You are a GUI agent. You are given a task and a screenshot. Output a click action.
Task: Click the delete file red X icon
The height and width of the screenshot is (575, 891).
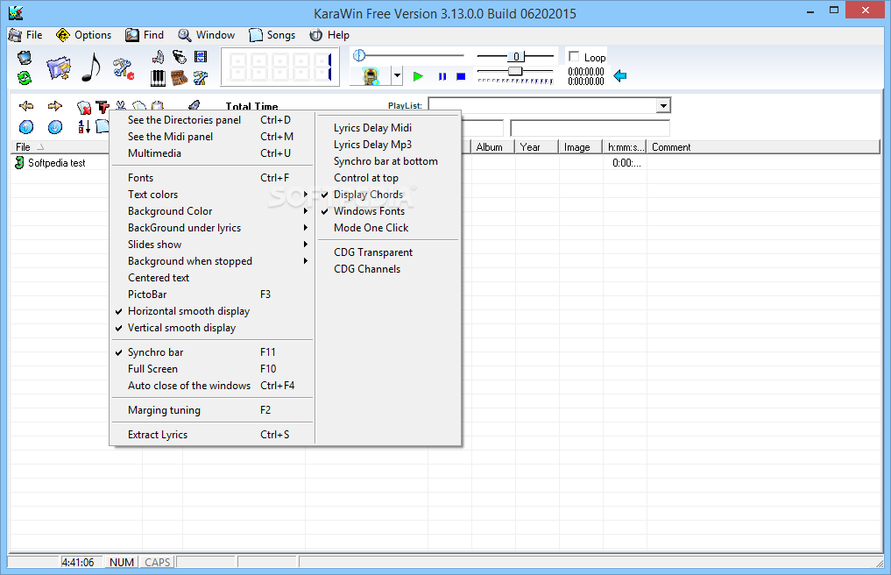click(84, 107)
